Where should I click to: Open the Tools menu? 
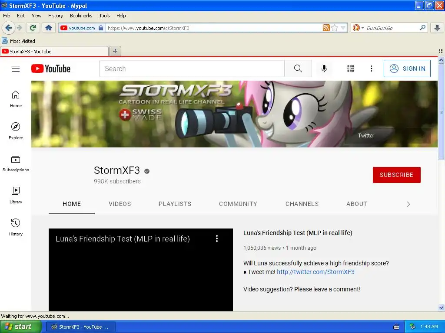point(104,16)
